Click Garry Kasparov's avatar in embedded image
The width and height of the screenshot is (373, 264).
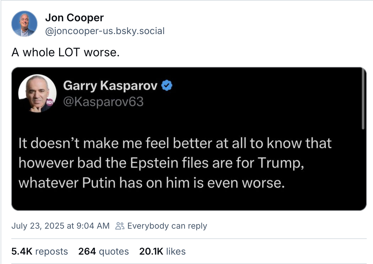[x=37, y=93]
